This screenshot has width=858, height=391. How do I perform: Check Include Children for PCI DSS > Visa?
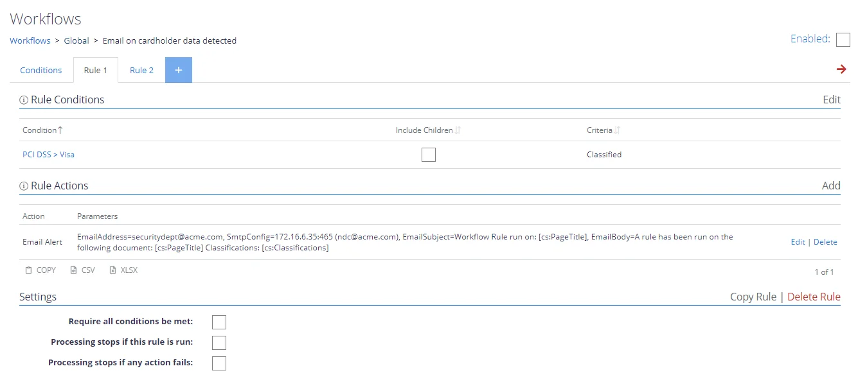coord(429,155)
